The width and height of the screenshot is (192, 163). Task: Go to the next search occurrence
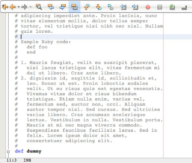click(x=63, y=7)
